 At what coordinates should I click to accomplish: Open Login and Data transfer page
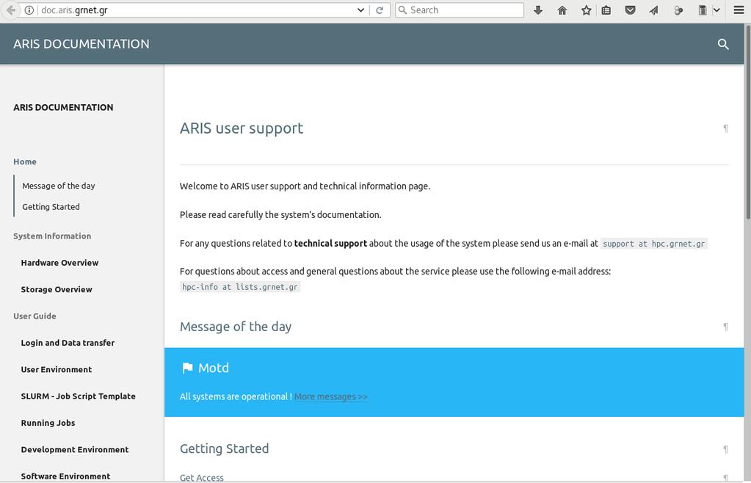(68, 343)
